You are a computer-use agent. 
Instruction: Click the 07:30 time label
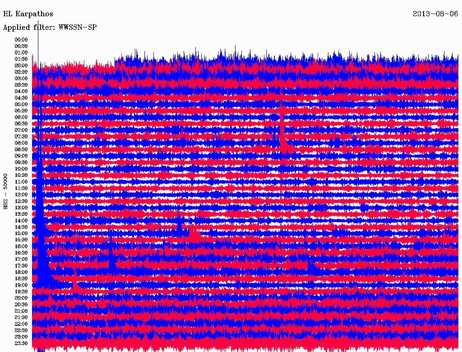click(21, 137)
